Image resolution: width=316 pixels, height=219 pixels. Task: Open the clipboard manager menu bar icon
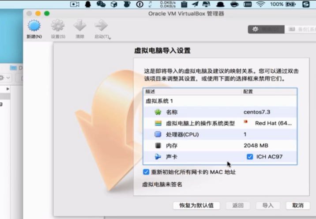[184, 4]
